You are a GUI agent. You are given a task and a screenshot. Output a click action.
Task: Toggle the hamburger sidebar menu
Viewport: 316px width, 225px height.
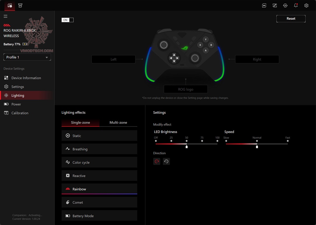(6, 16)
